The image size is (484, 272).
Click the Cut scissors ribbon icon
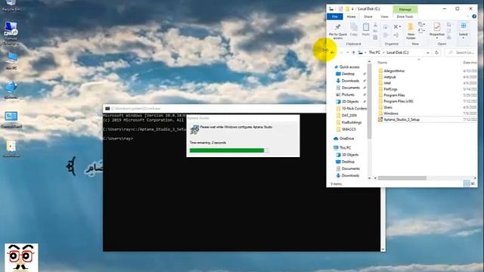(375, 25)
